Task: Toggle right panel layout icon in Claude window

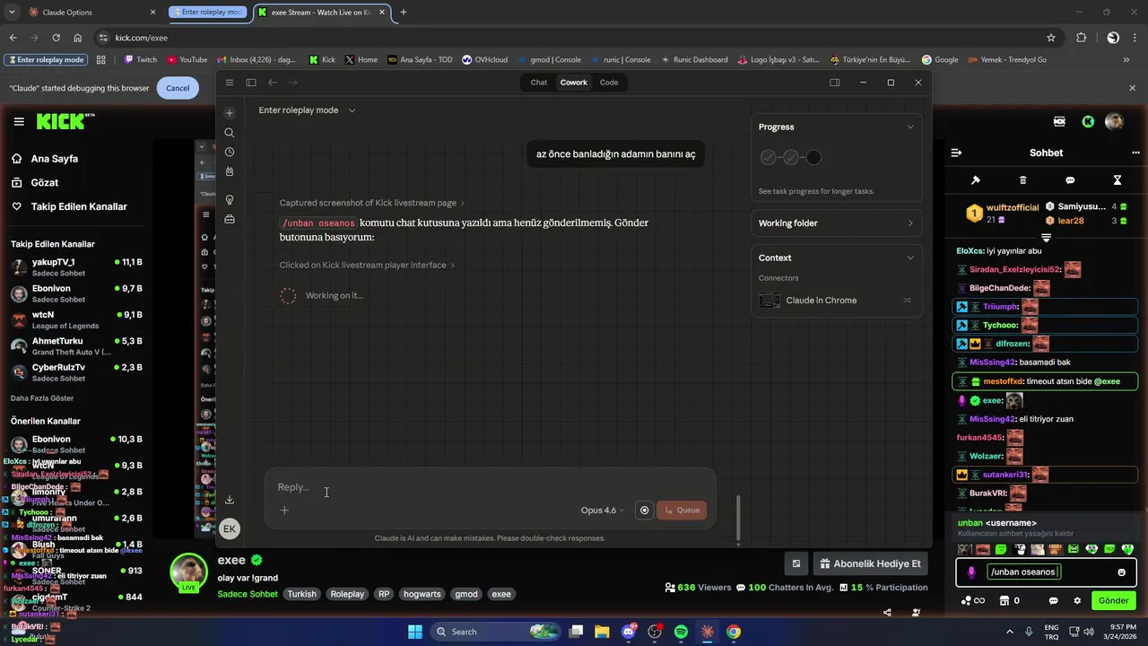Action: click(834, 83)
